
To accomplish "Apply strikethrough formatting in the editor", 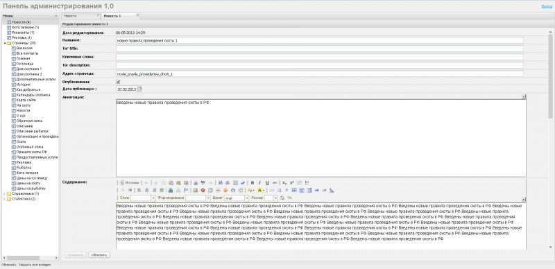I will coord(275,182).
